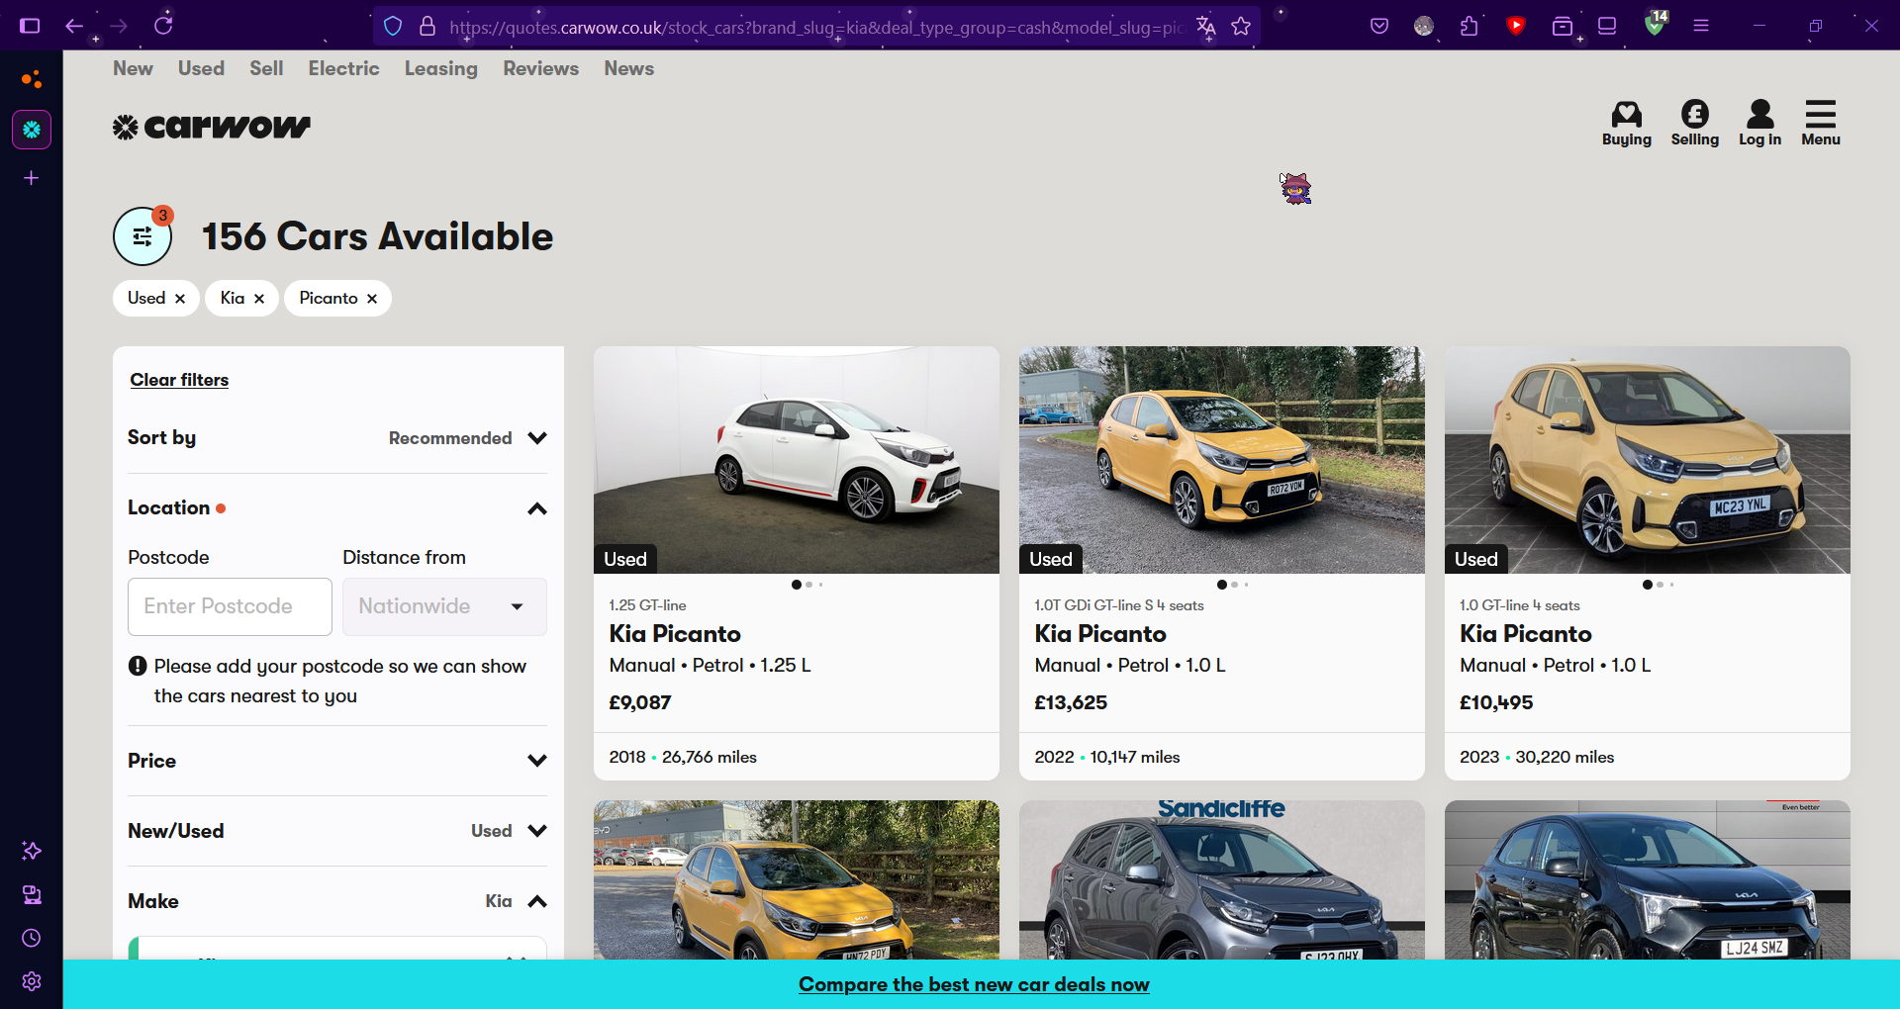Open the Sort by Recommended dropdown
The width and height of the screenshot is (1900, 1009).
(x=337, y=438)
